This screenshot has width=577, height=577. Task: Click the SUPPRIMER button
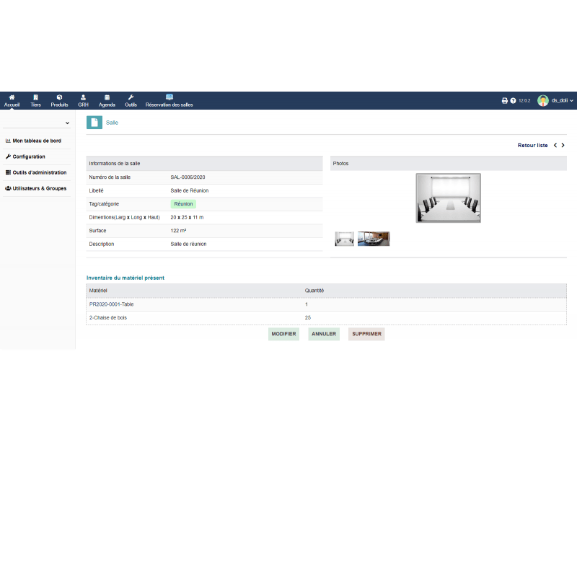coord(366,334)
